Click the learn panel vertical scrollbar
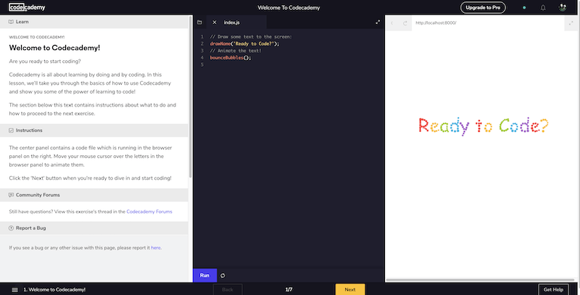The height and width of the screenshot is (295, 580). click(x=190, y=96)
